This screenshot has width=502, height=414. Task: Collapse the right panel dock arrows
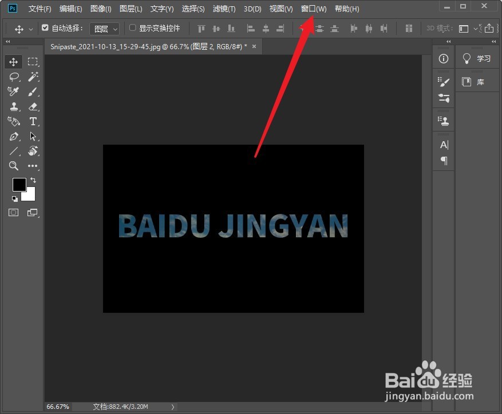click(493, 42)
